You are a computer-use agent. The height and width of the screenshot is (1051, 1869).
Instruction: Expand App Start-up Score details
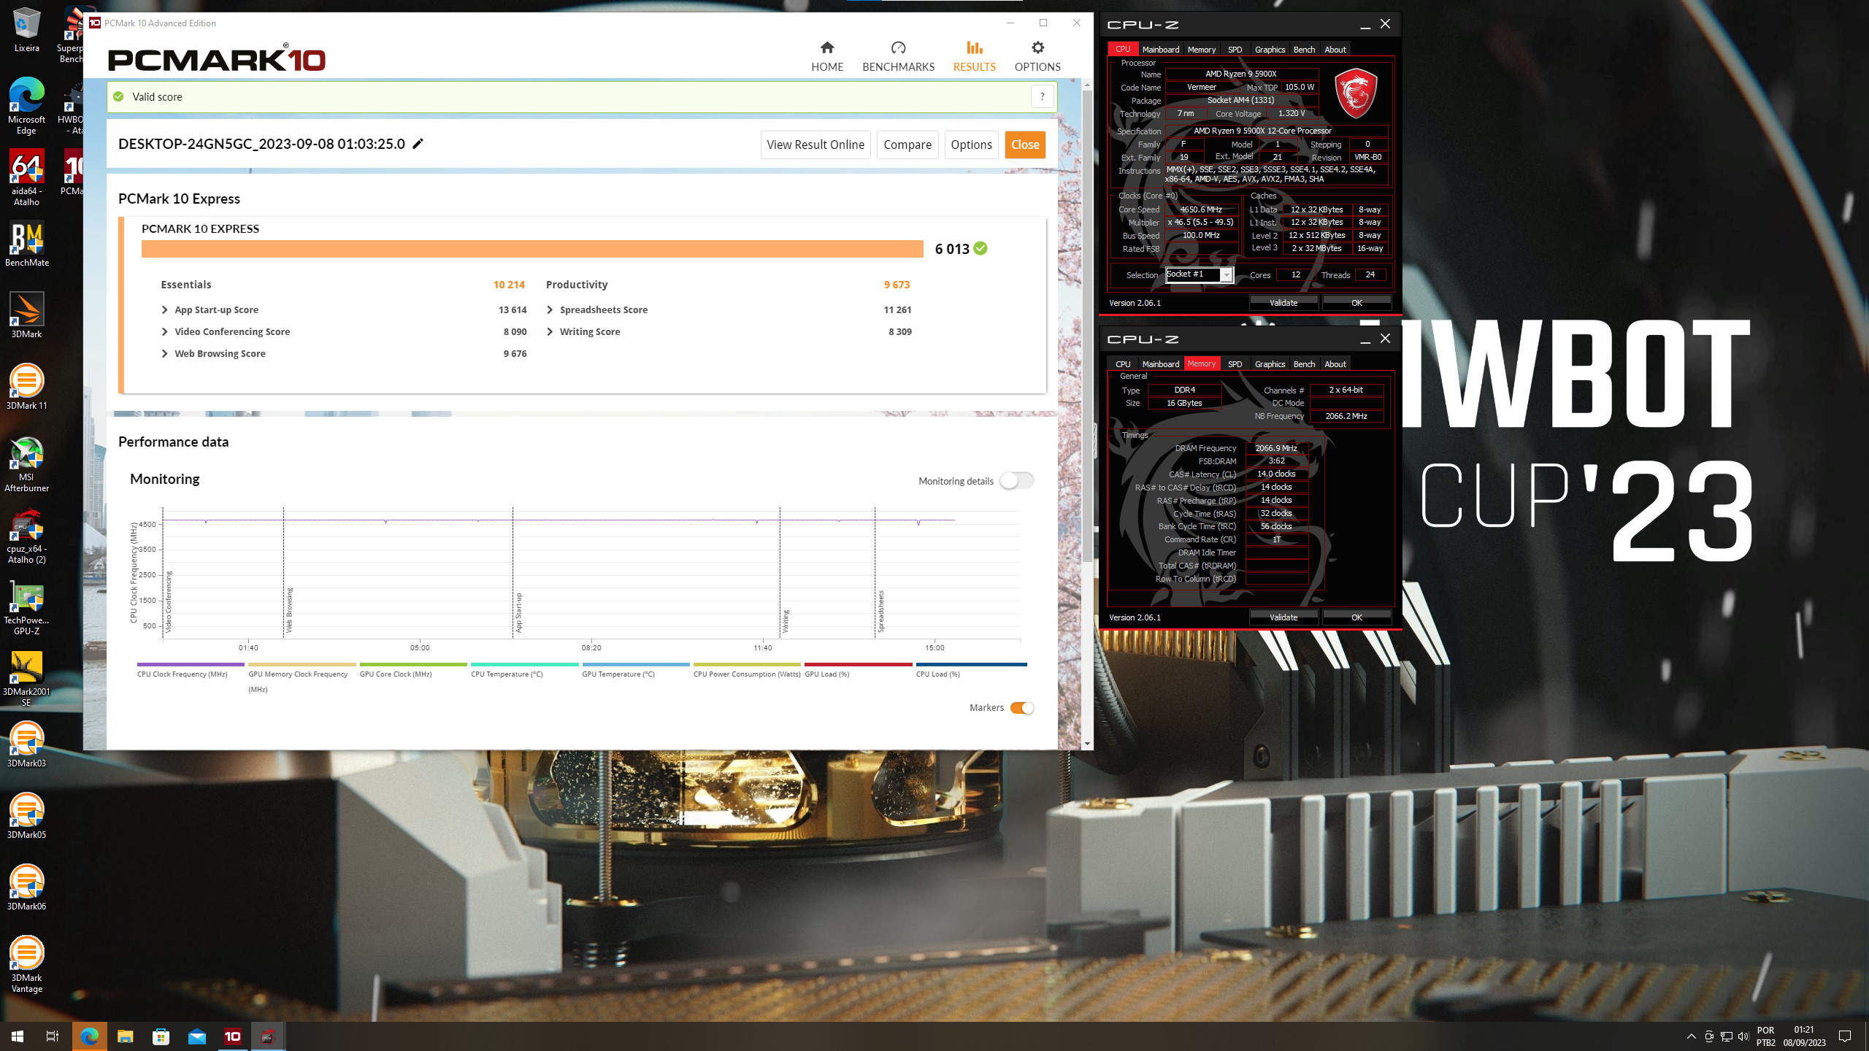pos(164,309)
